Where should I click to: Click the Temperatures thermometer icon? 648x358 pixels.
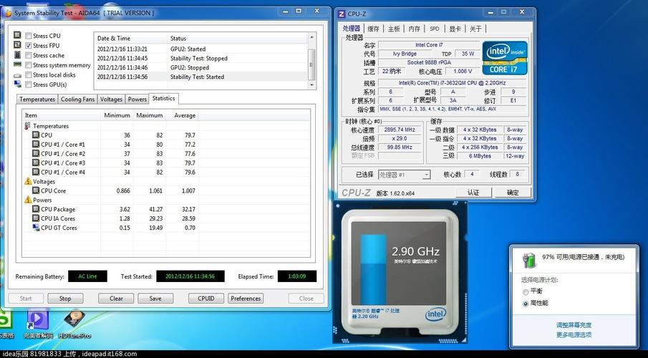point(27,126)
